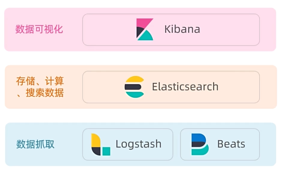Click the Logstash logo icon

point(100,145)
